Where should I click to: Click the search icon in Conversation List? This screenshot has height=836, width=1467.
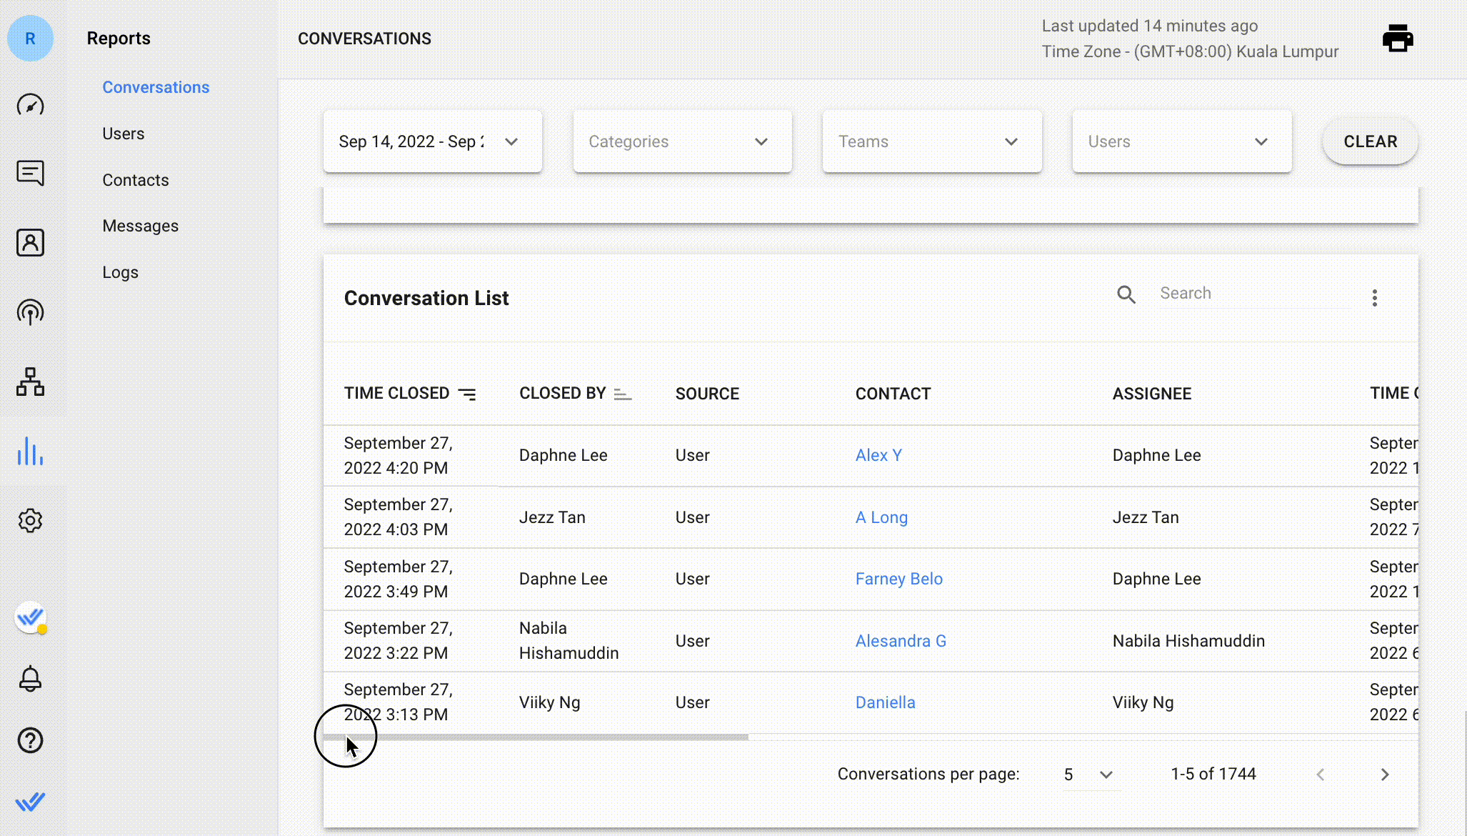point(1126,294)
